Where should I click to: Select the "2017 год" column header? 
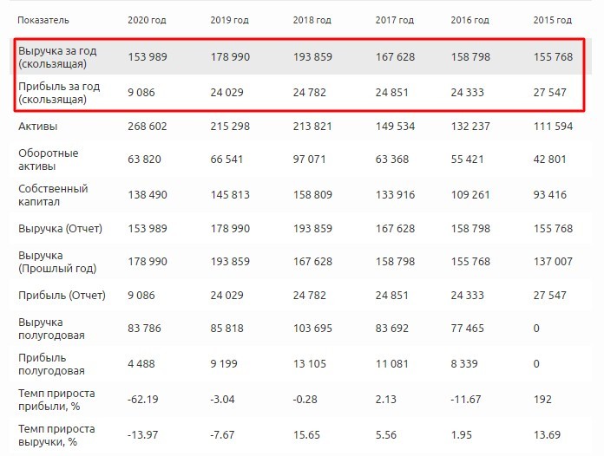[395, 19]
